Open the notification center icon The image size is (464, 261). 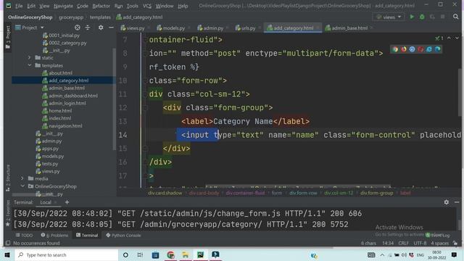(455, 254)
